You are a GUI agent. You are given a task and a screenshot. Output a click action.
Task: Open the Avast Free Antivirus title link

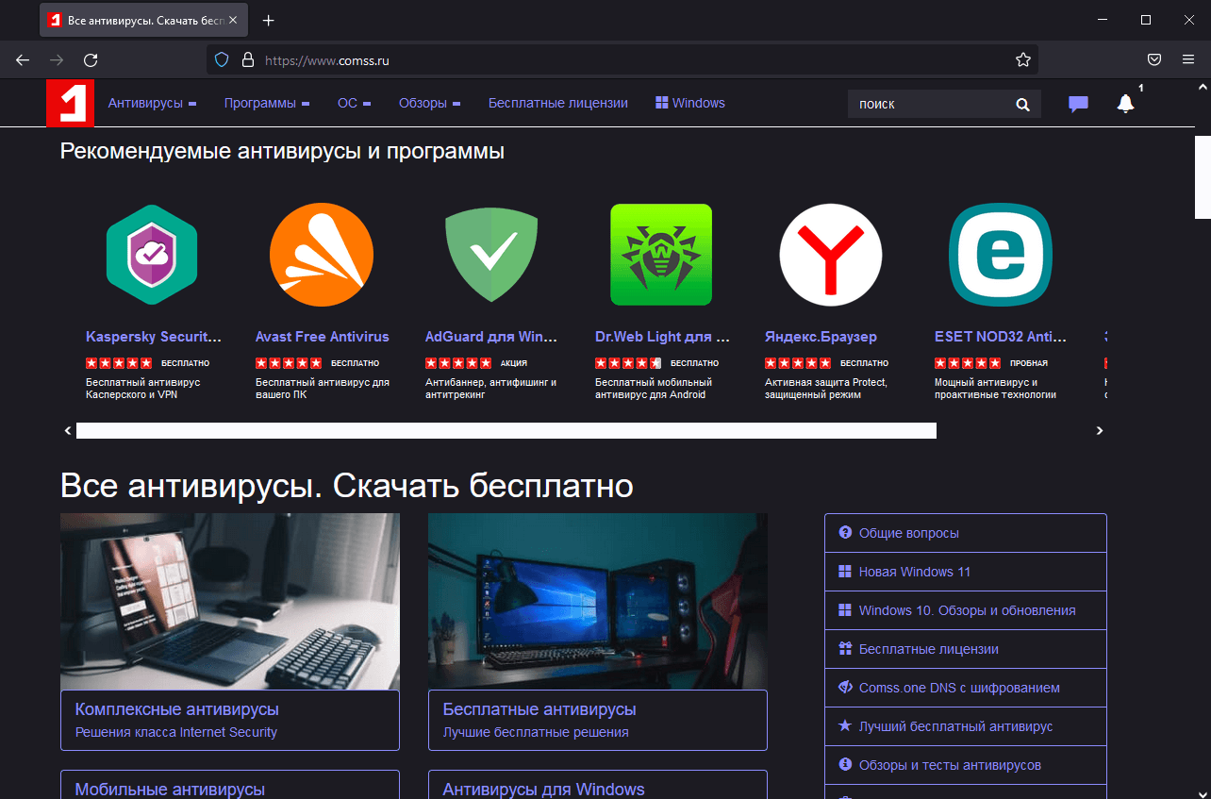[x=322, y=337]
